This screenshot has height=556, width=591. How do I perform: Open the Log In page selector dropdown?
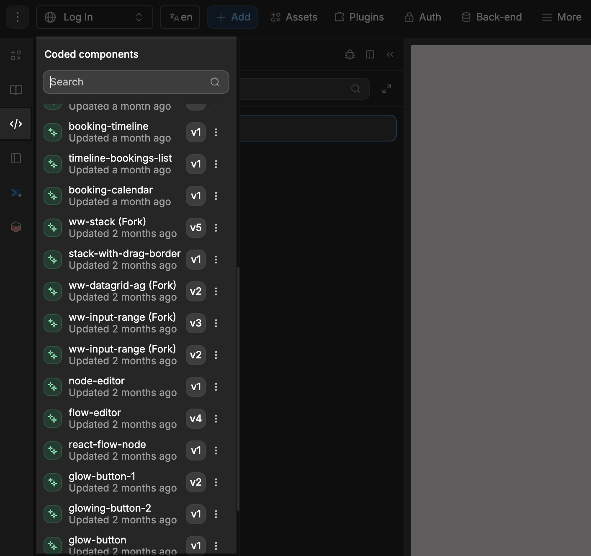point(94,17)
